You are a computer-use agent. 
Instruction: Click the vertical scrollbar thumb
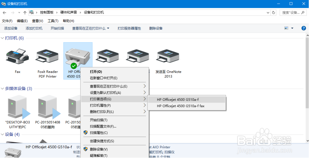pos(307,72)
